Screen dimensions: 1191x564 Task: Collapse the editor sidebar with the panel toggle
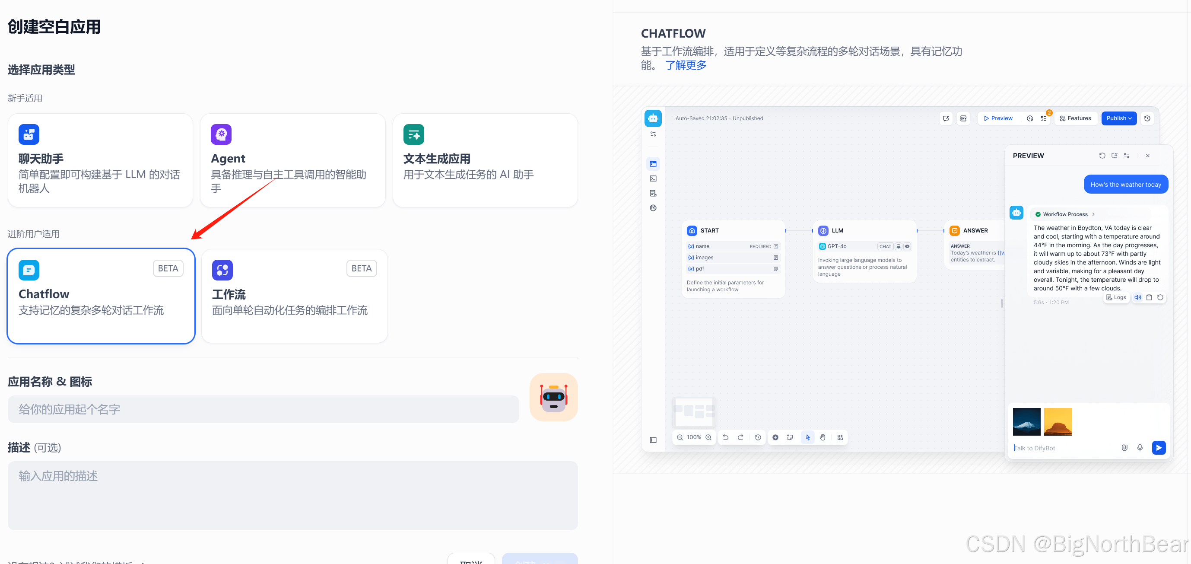pyautogui.click(x=653, y=440)
